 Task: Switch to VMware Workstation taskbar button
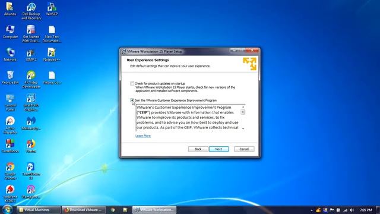coord(154,210)
